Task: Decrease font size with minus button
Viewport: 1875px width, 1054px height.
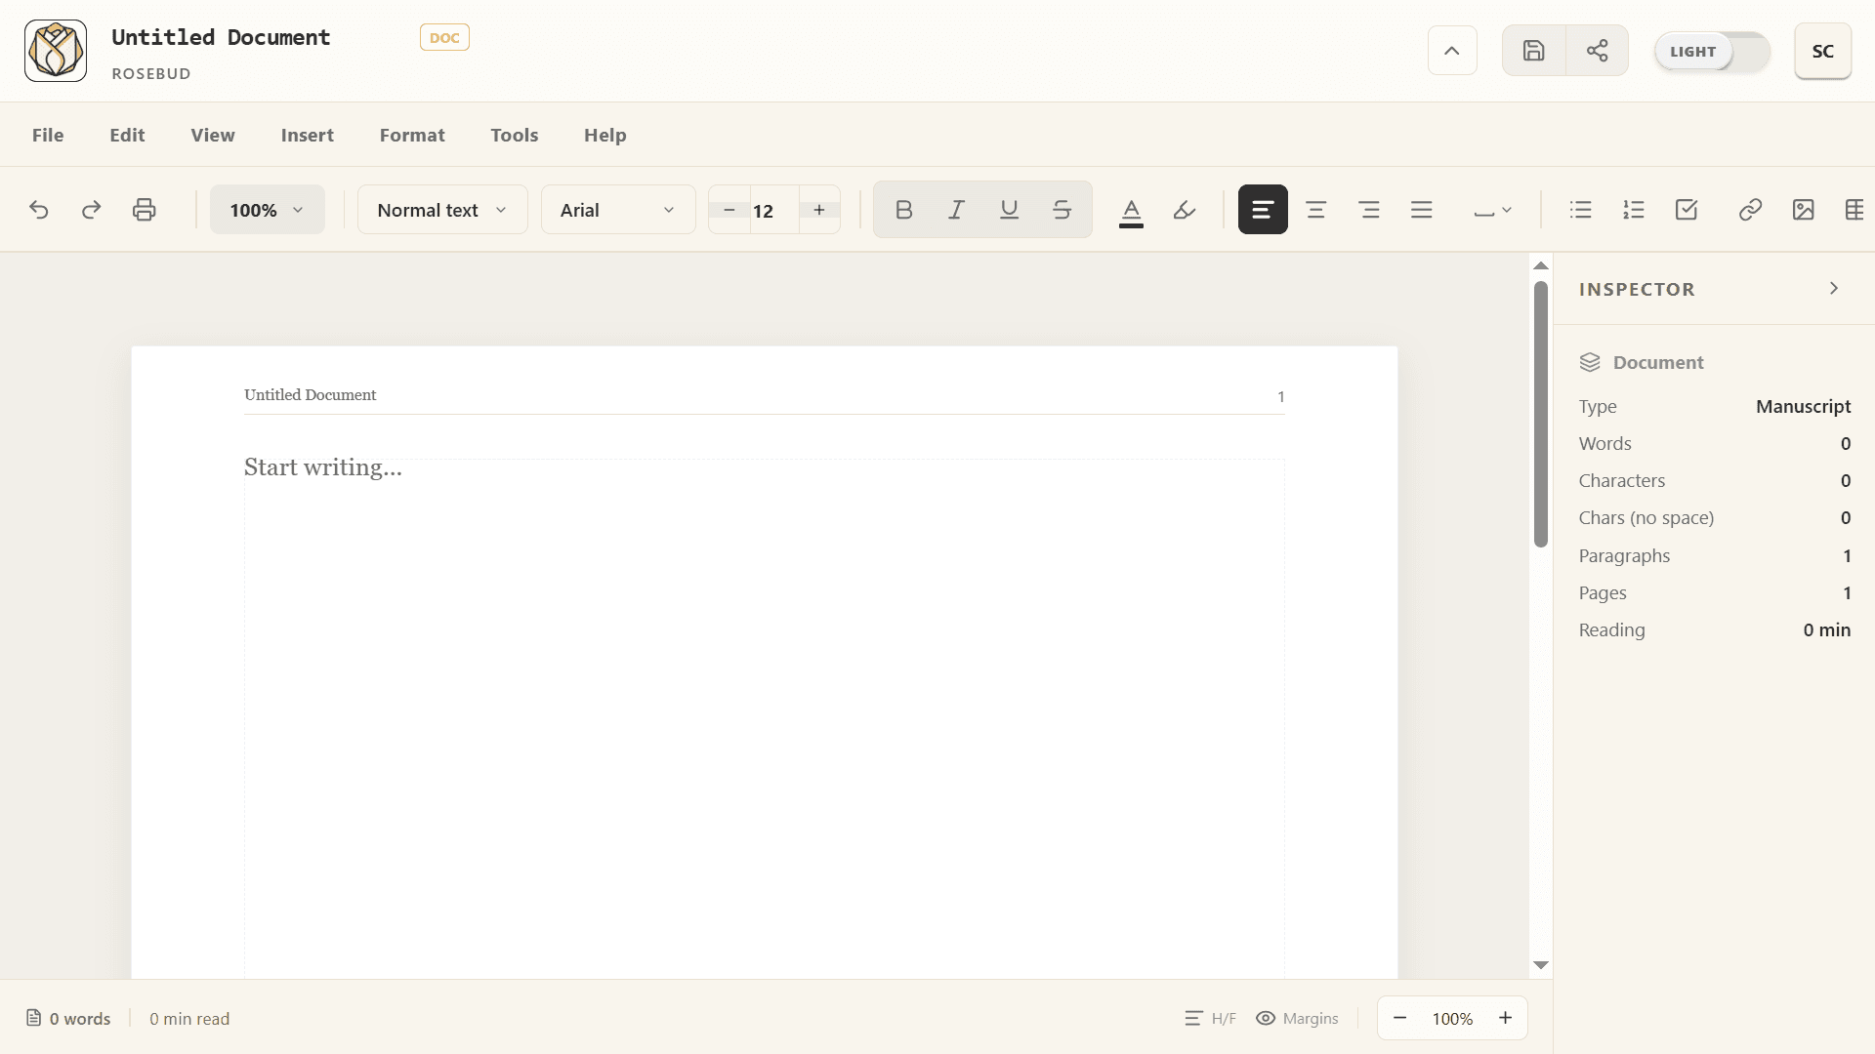Action: click(729, 210)
